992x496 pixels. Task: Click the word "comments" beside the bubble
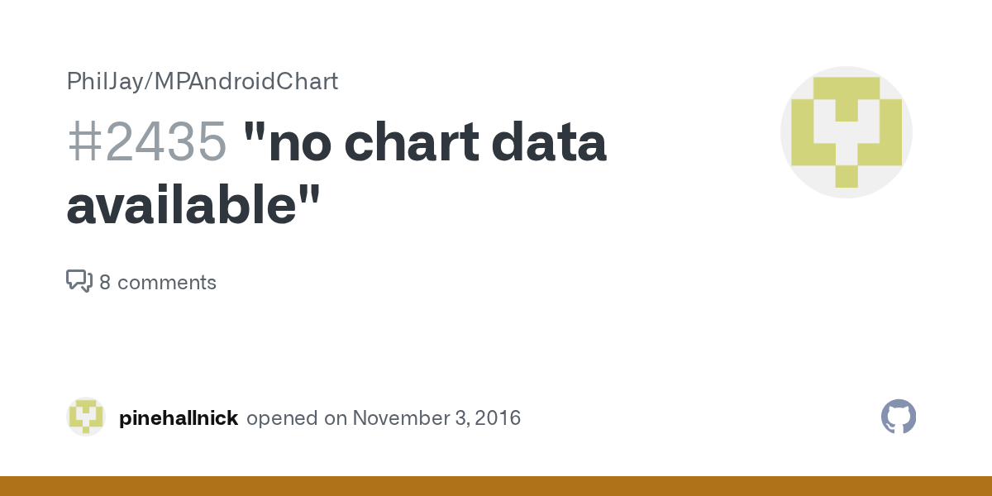point(166,283)
